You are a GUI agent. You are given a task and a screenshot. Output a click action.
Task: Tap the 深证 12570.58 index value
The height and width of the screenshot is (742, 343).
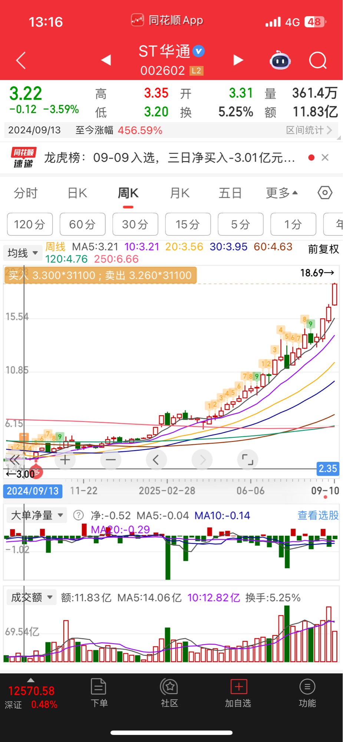click(31, 691)
